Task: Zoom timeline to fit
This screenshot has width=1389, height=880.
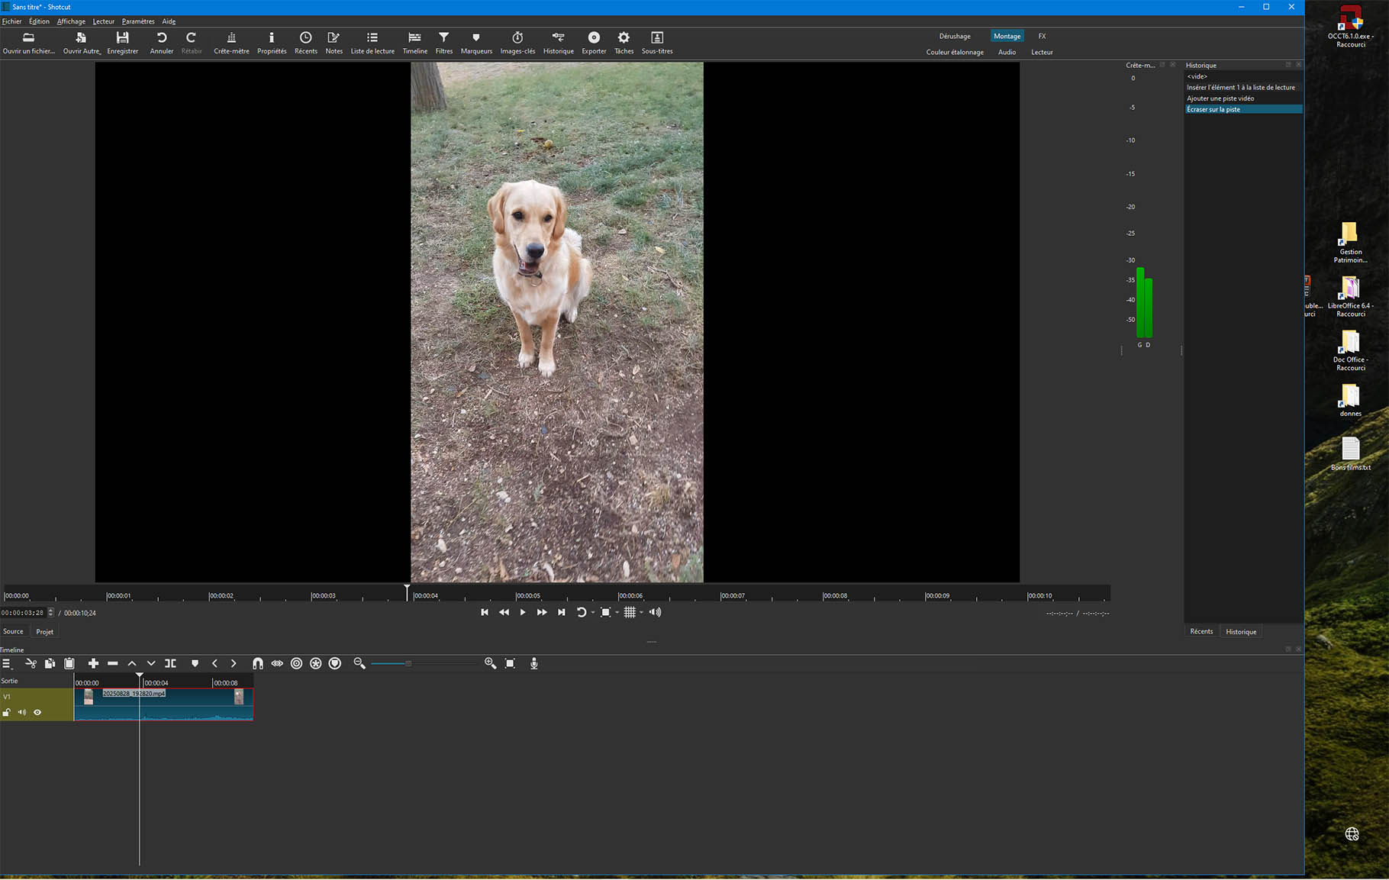Action: (x=510, y=663)
